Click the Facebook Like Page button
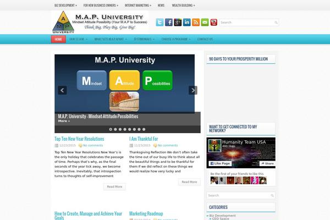Screen dimensions: 330x220 [220, 163]
